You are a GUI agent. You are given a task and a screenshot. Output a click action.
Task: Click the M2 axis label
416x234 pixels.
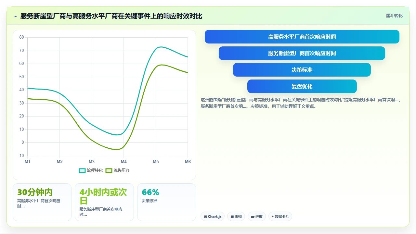point(59,162)
